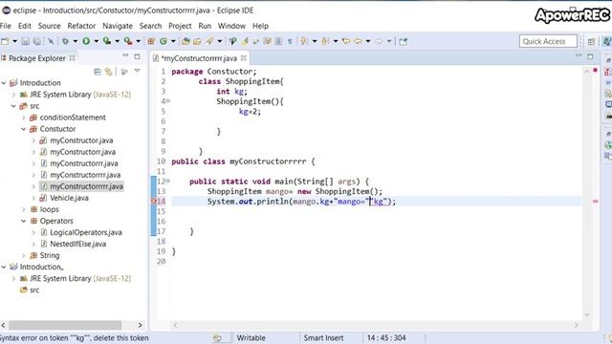Toggle fold on line 12 main method
Screen dimensions: 612x344
click(x=168, y=181)
